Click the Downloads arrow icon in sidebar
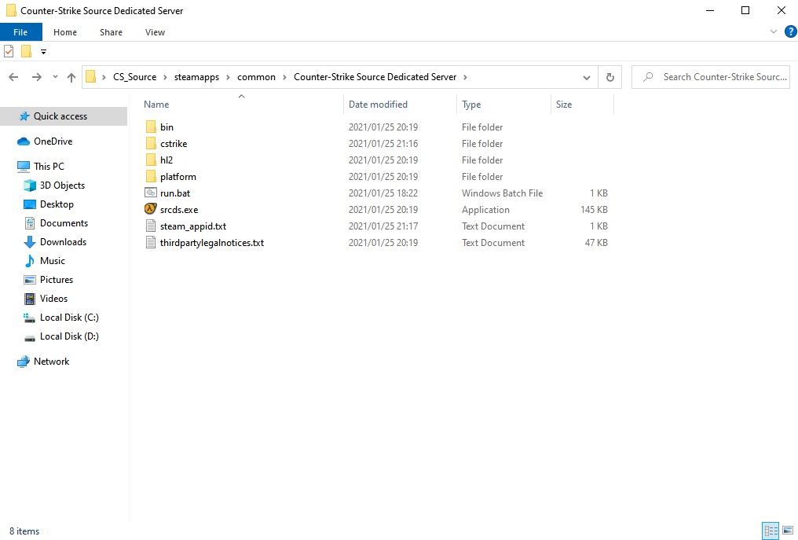Viewport: 798px width, 540px height. pyautogui.click(x=30, y=242)
